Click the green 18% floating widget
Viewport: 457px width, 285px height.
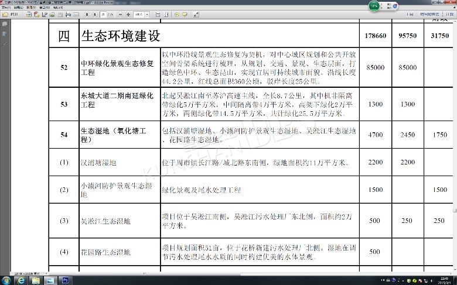click(374, 6)
